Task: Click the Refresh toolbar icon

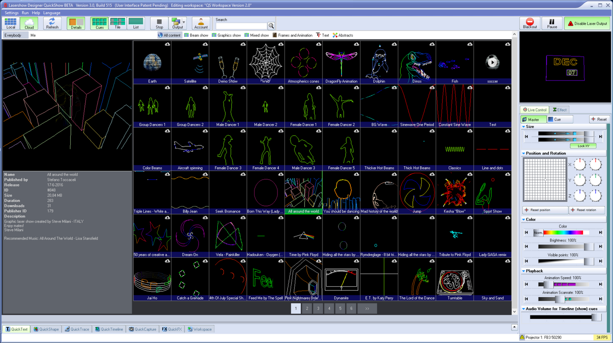Action: pos(52,23)
